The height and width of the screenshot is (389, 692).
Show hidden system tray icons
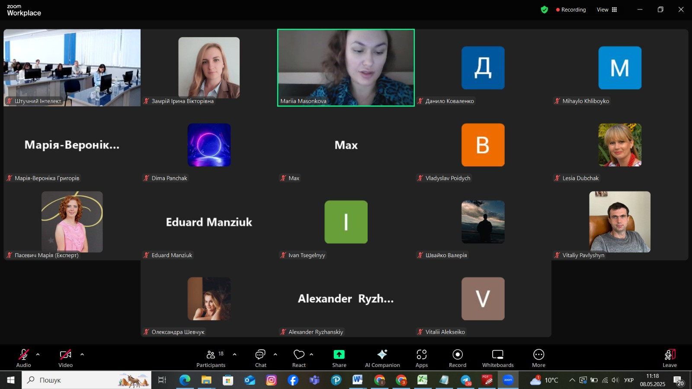pyautogui.click(x=572, y=380)
